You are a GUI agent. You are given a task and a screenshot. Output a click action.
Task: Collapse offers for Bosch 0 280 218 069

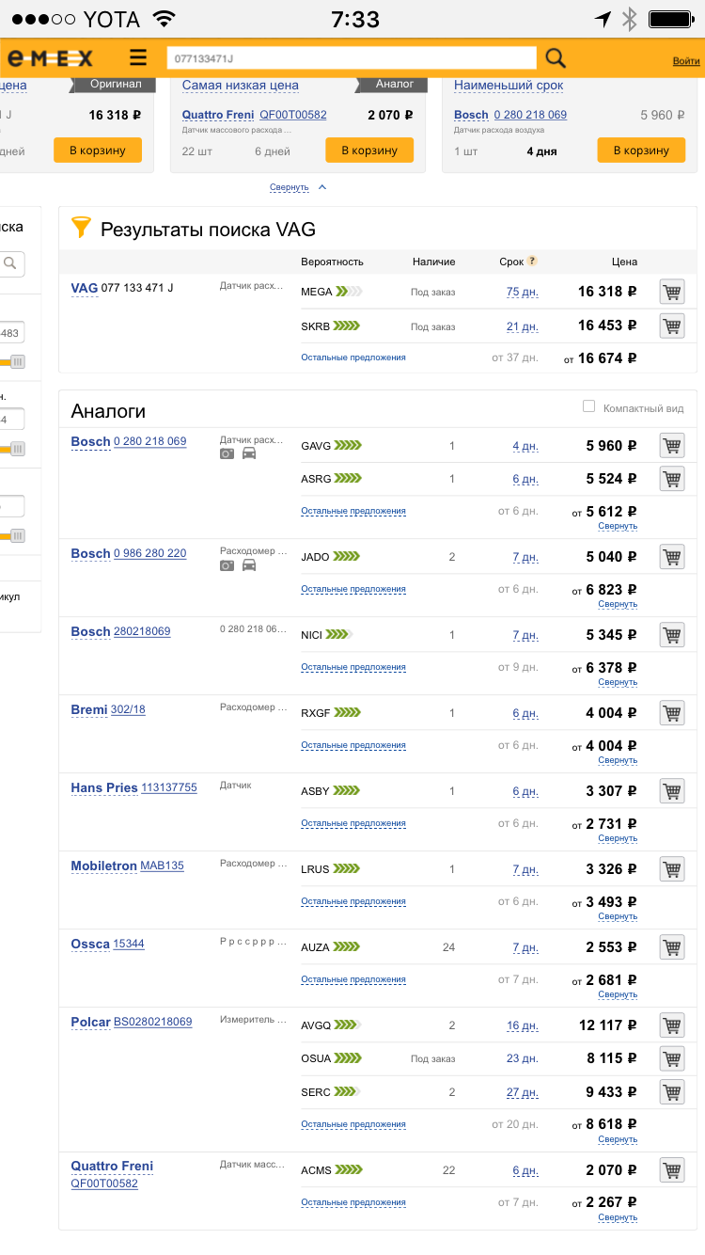coord(618,526)
